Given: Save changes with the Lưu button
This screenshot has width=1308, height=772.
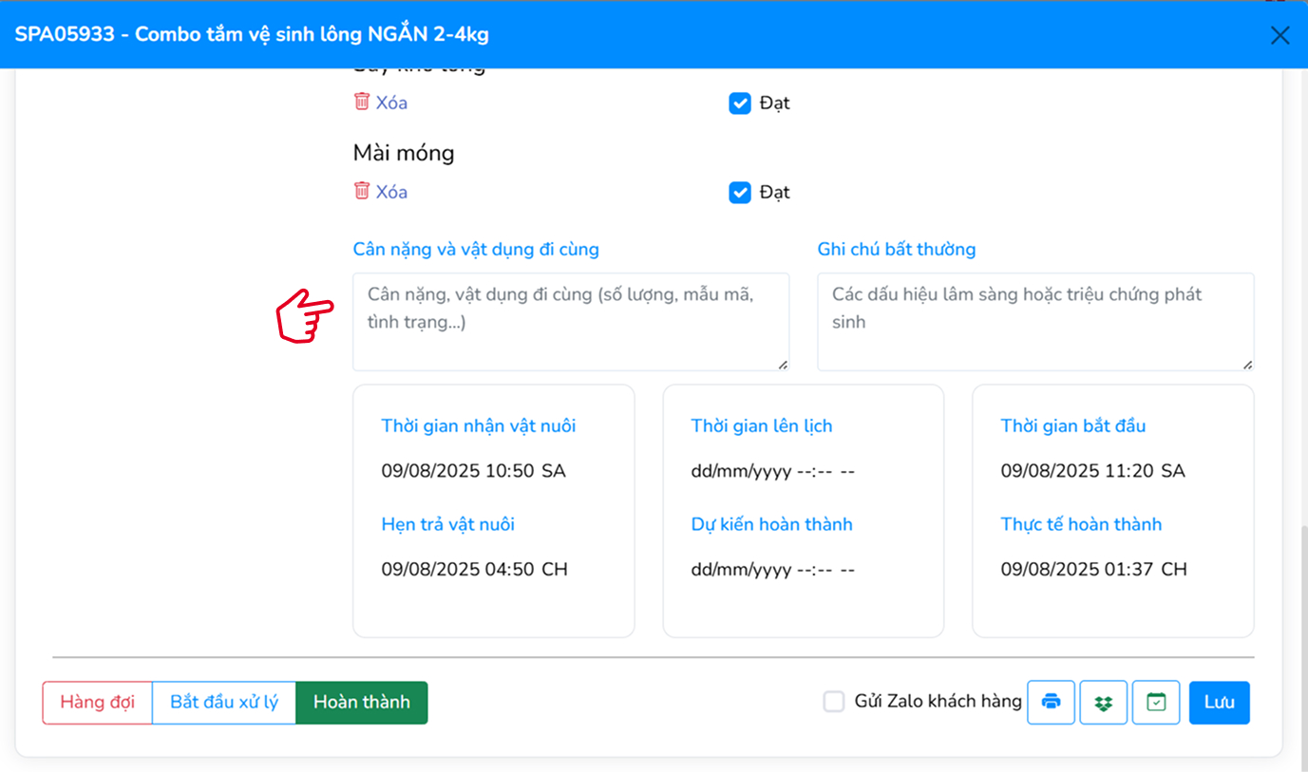Looking at the screenshot, I should click(1220, 702).
